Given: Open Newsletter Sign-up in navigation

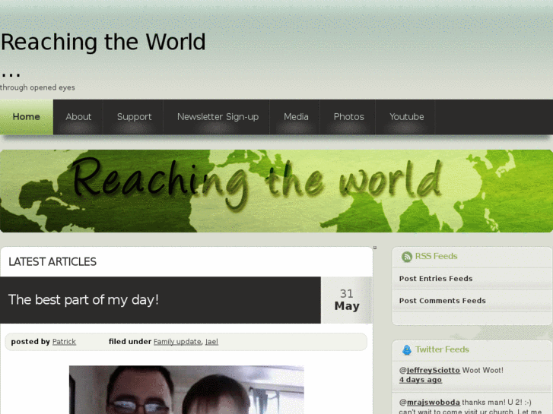Looking at the screenshot, I should pyautogui.click(x=218, y=117).
